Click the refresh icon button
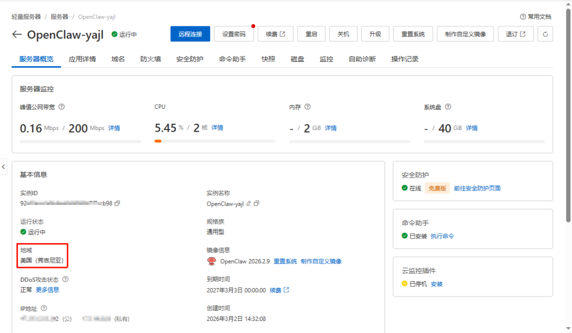The image size is (572, 333). click(545, 34)
